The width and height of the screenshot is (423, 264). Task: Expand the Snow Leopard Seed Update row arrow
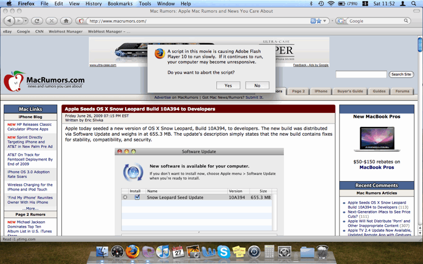click(x=125, y=197)
